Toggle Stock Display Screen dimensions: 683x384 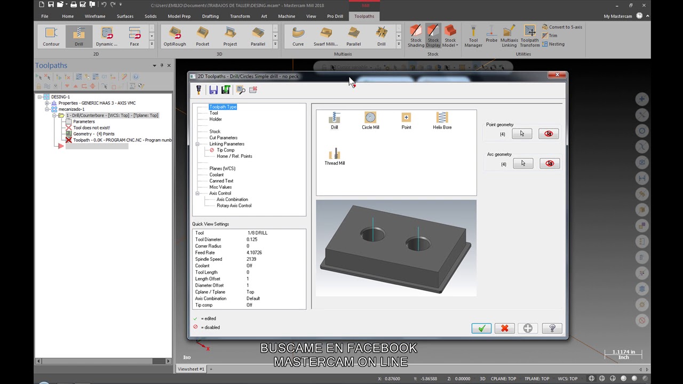point(433,36)
